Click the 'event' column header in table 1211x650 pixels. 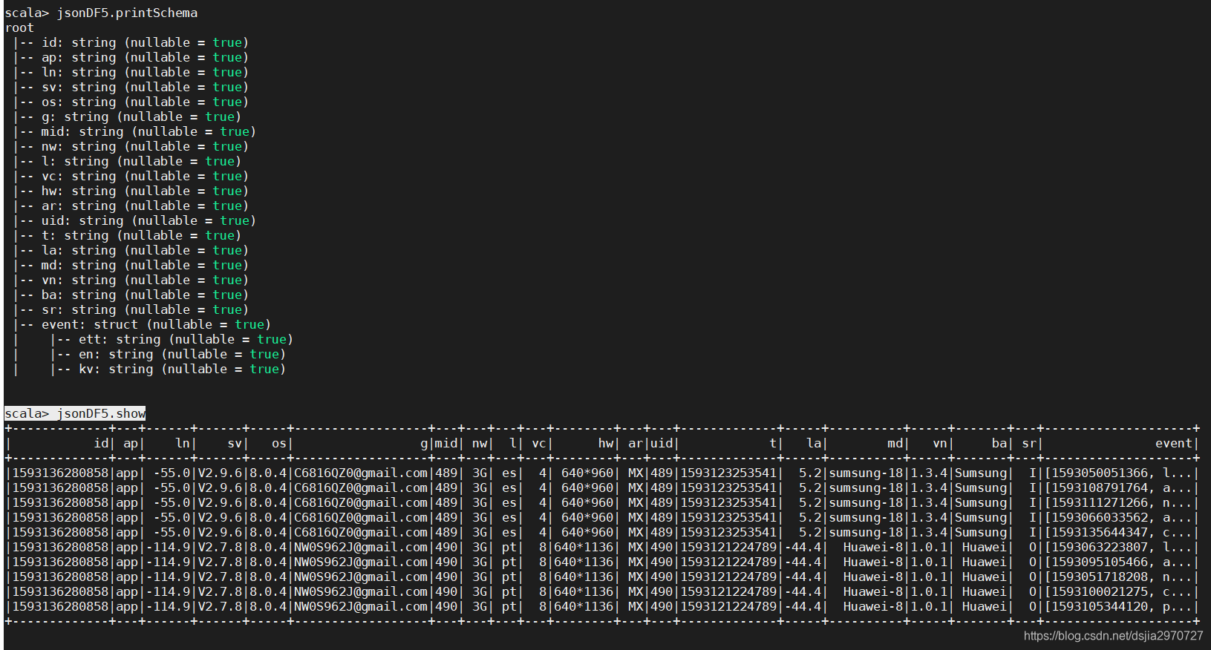(1174, 443)
